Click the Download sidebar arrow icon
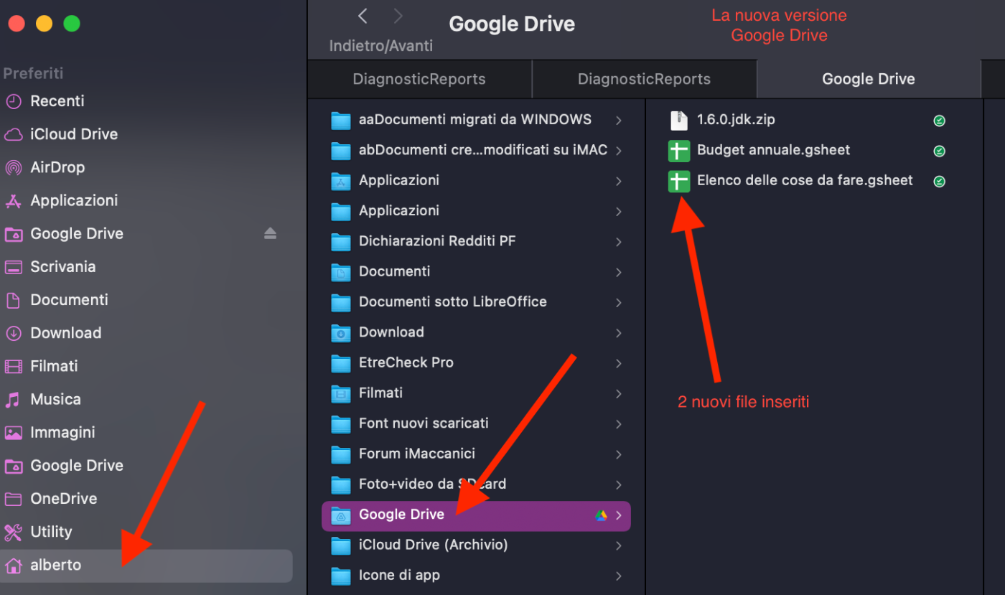 tap(13, 333)
